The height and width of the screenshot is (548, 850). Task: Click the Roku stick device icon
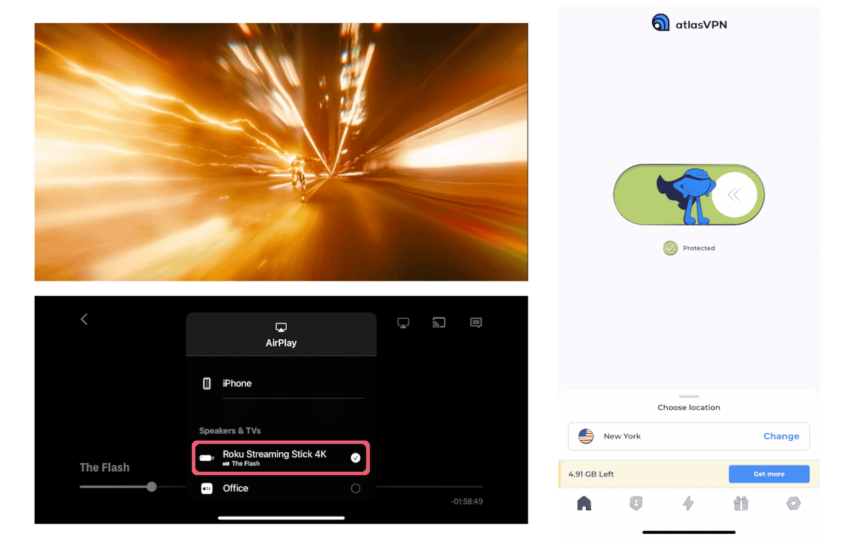(207, 458)
